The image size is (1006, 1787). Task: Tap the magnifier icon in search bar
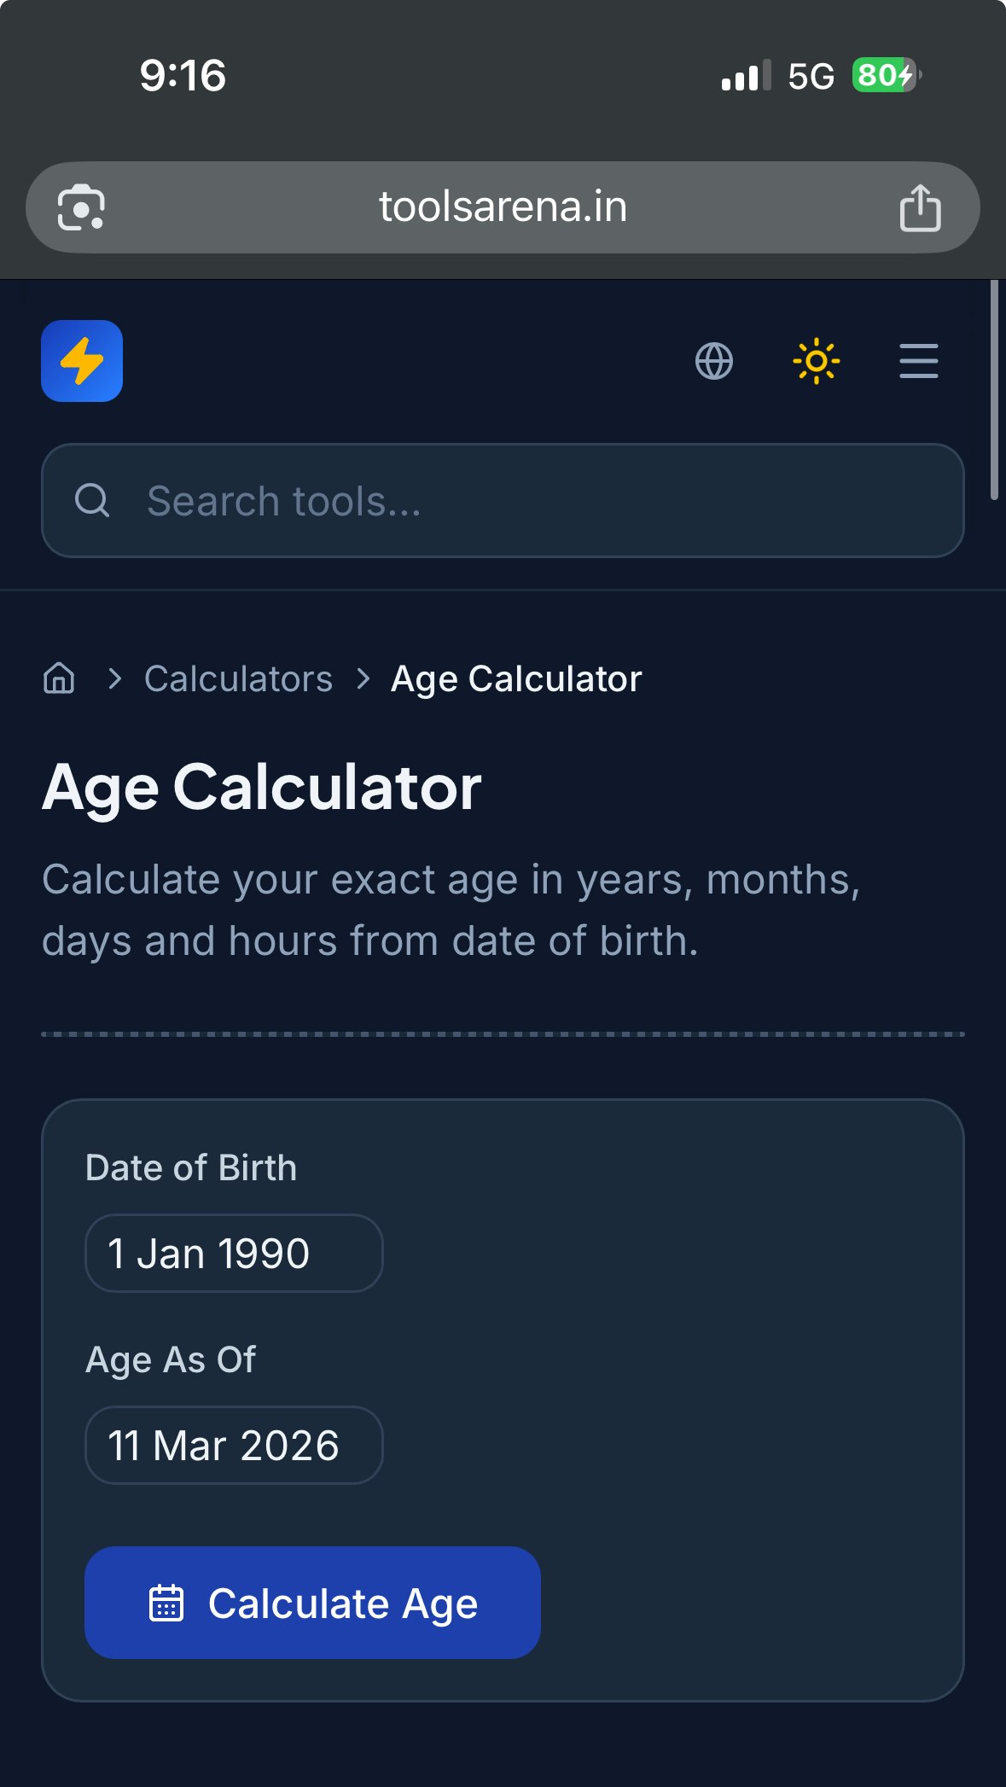92,501
